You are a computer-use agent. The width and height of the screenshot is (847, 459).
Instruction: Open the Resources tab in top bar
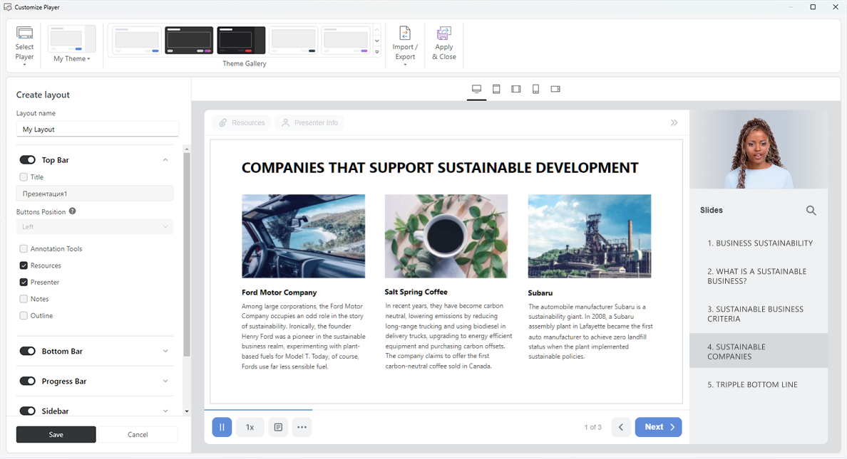point(242,123)
